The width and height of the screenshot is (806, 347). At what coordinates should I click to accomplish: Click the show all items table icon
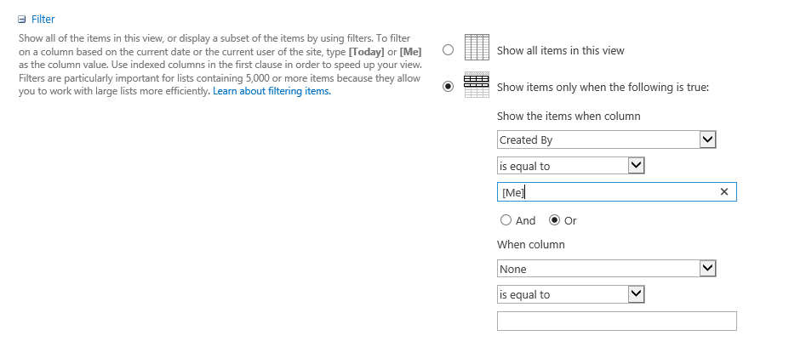(477, 48)
